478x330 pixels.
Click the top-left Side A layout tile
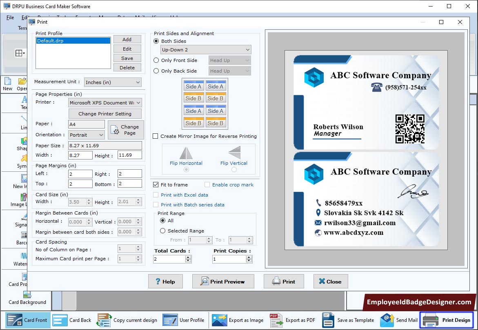[193, 86]
